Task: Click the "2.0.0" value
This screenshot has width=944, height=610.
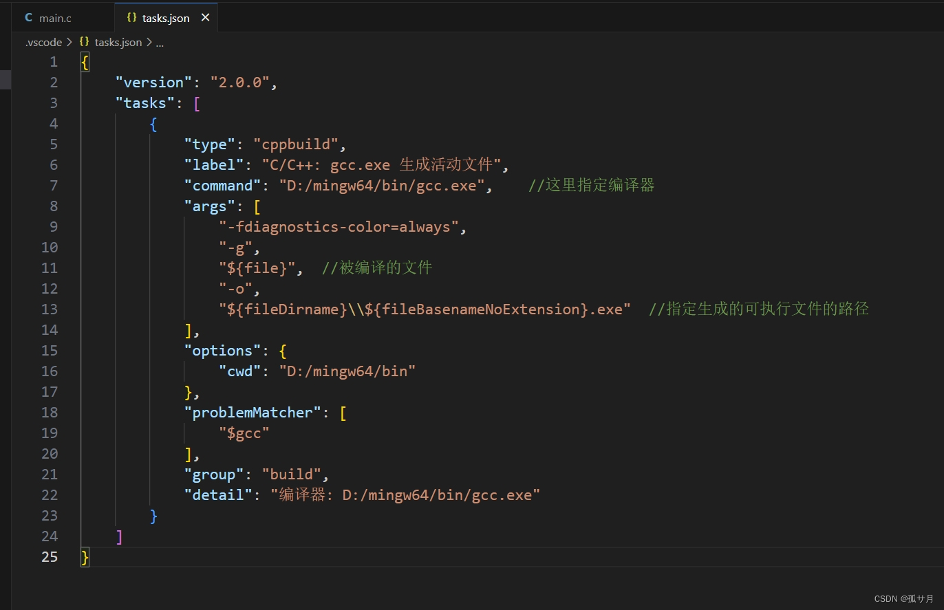Action: point(240,83)
